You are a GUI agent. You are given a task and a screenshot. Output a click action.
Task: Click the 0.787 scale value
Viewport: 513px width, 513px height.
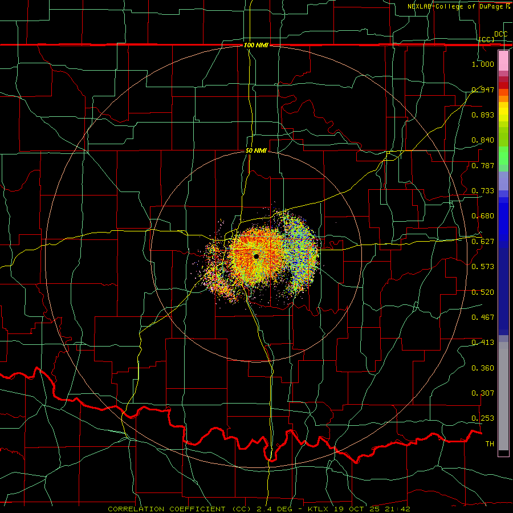pyautogui.click(x=483, y=165)
